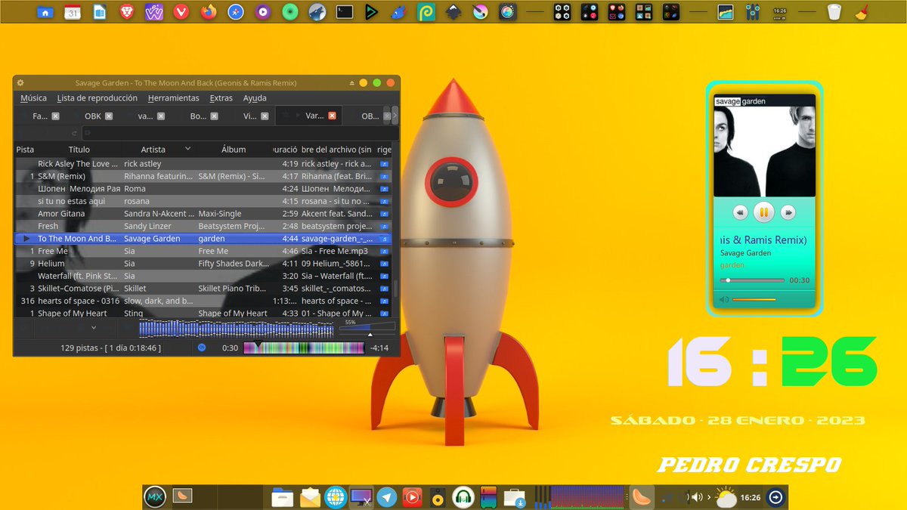Click the -4:14 remaining time label
Viewport: 907px width, 510px height.
pyautogui.click(x=379, y=348)
